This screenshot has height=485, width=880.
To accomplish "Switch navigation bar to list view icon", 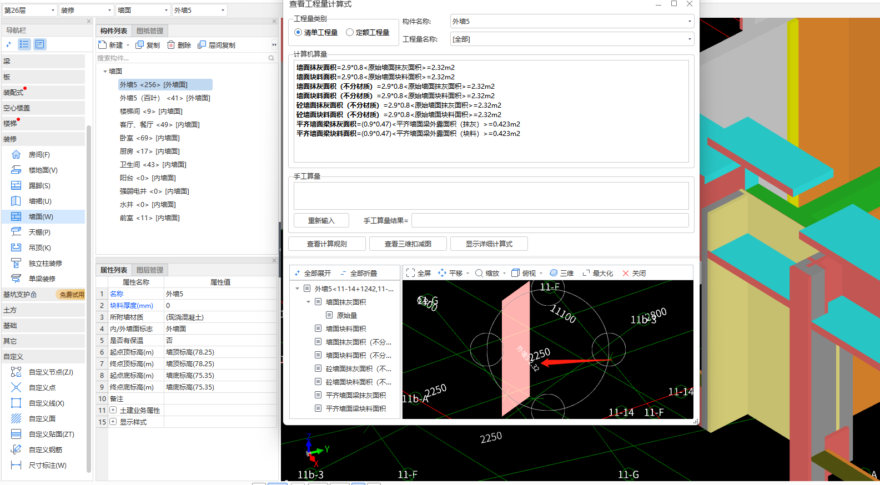I will click(x=24, y=44).
